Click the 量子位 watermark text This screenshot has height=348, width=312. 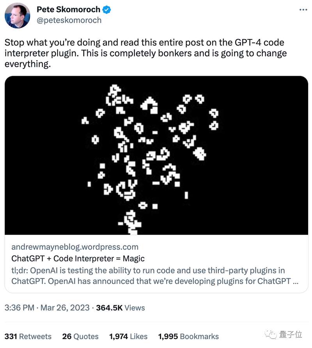click(291, 334)
